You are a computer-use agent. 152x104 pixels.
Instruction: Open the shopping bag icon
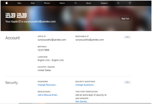[130, 3]
